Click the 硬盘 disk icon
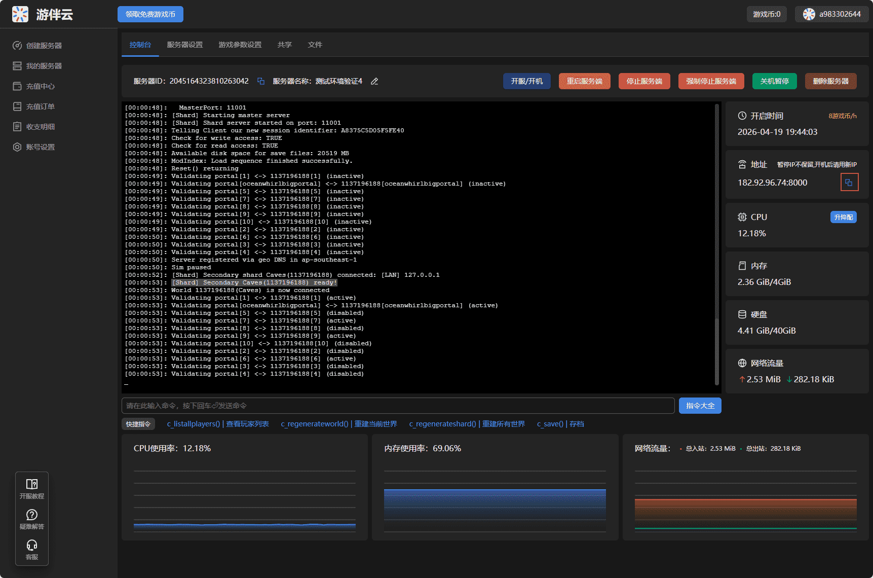Screen dimensions: 873x578 click(x=742, y=314)
